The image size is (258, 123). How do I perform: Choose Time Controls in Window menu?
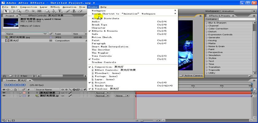pyautogui.click(x=132, y=56)
